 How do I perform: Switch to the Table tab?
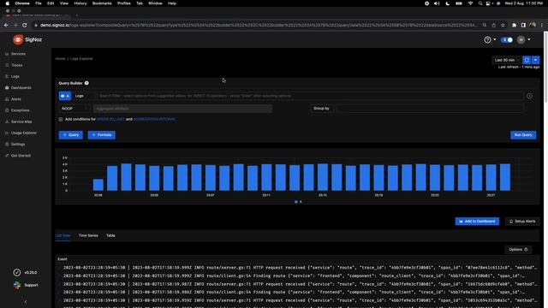coord(110,236)
